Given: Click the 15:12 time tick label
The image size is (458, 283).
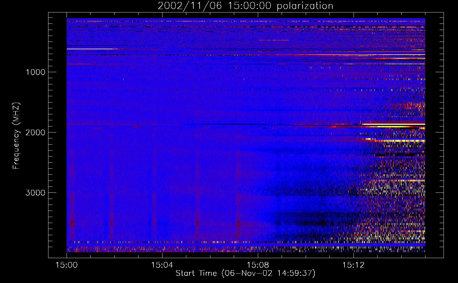Looking at the screenshot, I should click(x=354, y=265).
